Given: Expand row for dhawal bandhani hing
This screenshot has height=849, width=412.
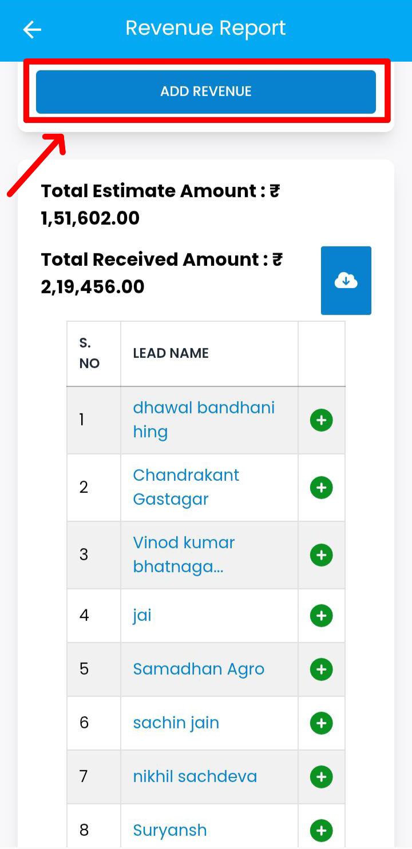Looking at the screenshot, I should click(x=321, y=420).
